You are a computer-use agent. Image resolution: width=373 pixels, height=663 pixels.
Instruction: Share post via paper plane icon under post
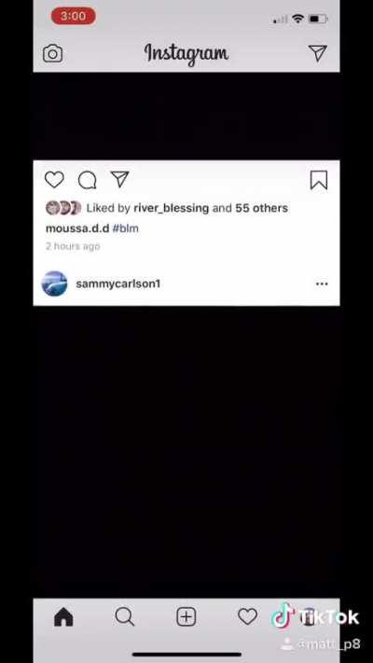click(x=119, y=179)
